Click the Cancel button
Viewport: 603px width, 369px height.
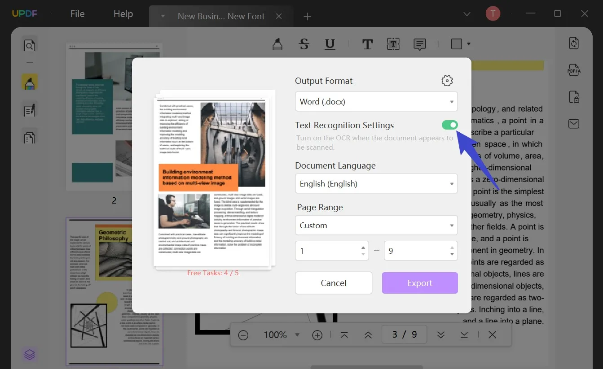(333, 283)
